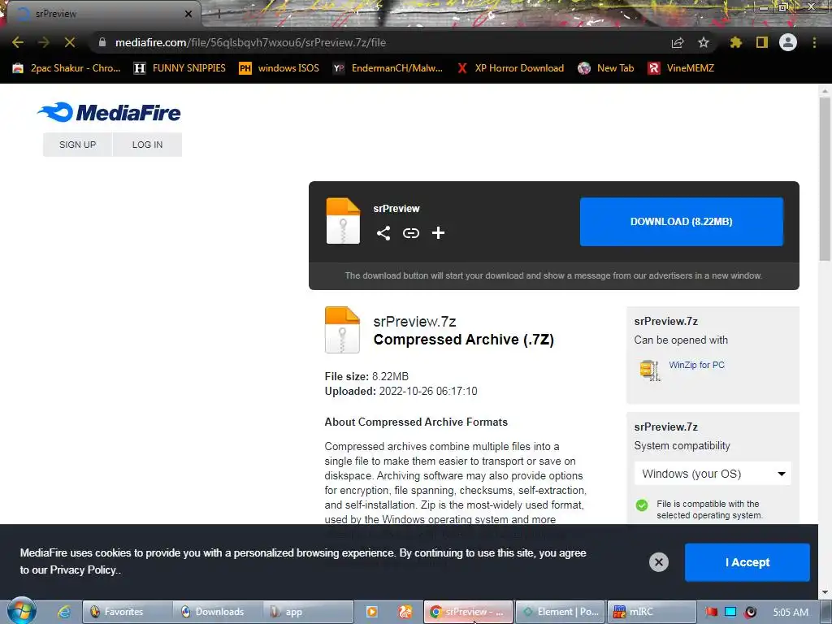Image resolution: width=832 pixels, height=624 pixels.
Task: Click the copy link icon under srPreview
Action: [410, 233]
